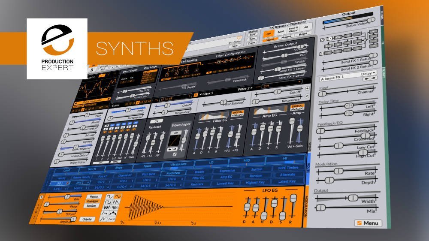Screen dimensions: 429x241
Task: Click the DLY slot in FX routing
Action: 329,39
